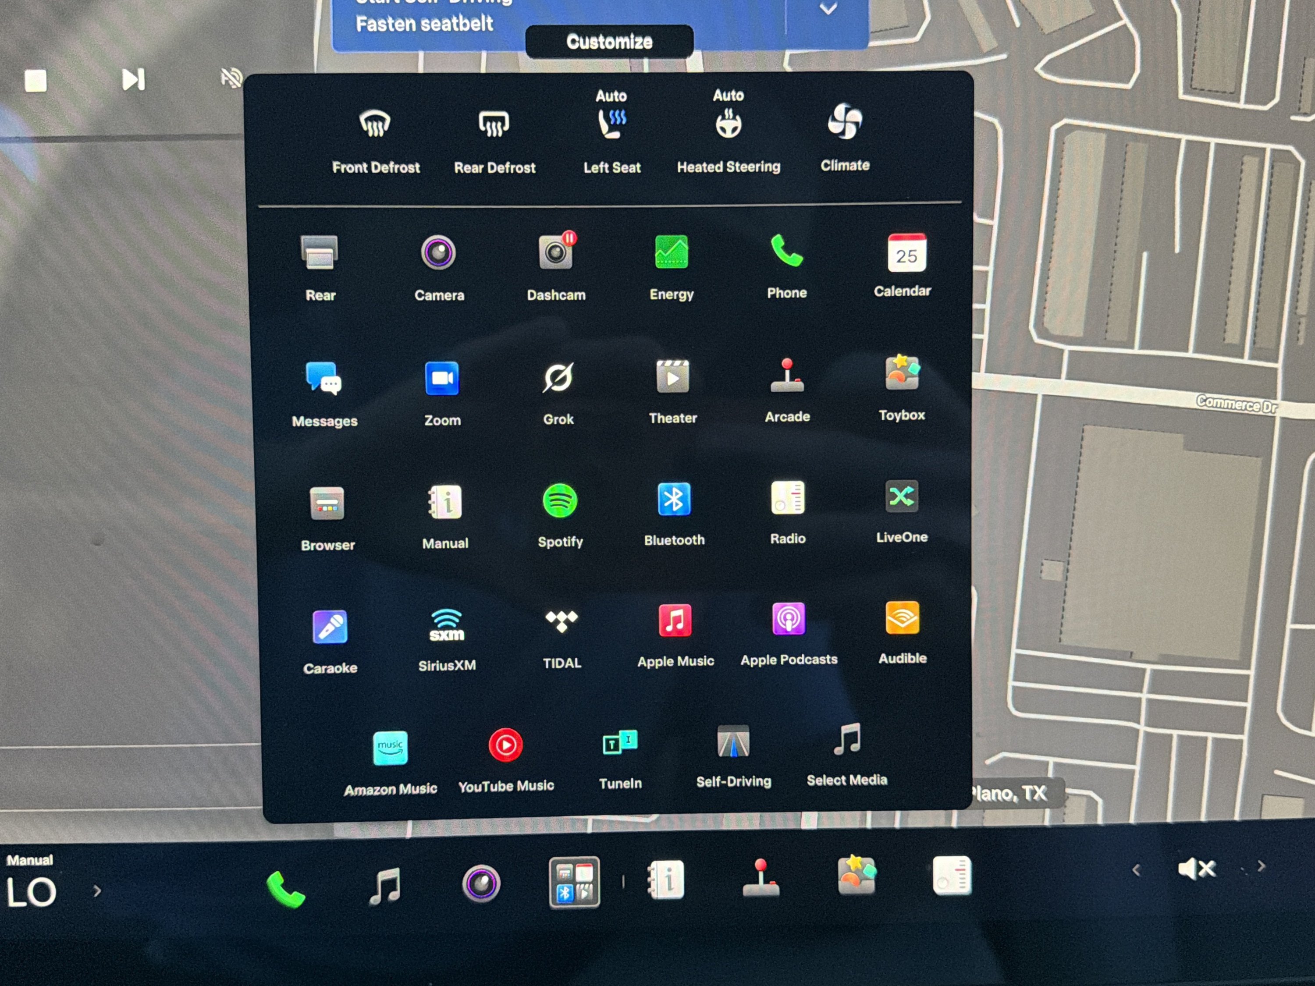The image size is (1315, 986).
Task: Open Radio from the bottom dock
Action: (x=952, y=875)
